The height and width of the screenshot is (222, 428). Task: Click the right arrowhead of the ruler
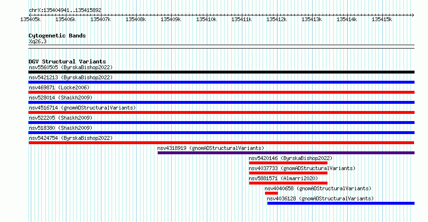[413, 15]
